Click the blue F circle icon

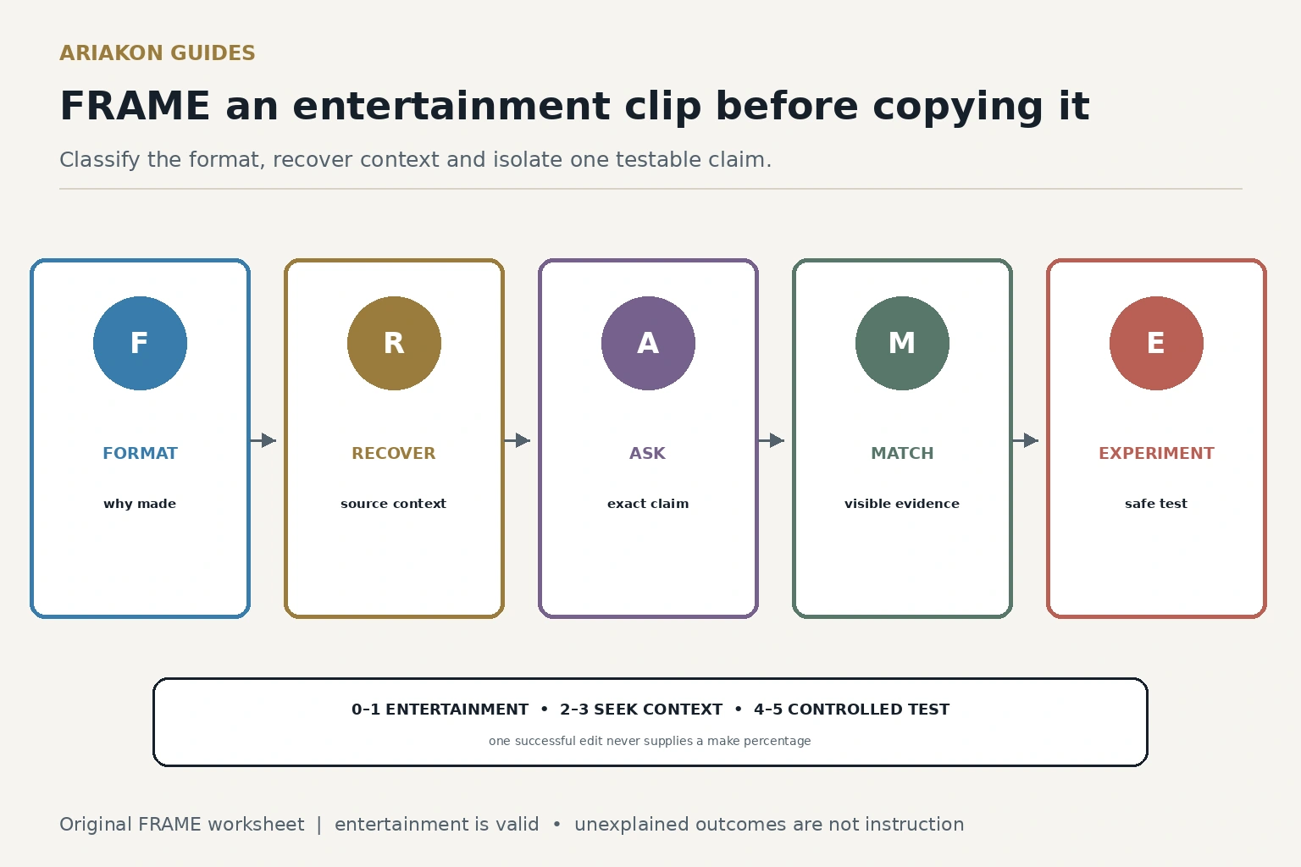(x=140, y=343)
